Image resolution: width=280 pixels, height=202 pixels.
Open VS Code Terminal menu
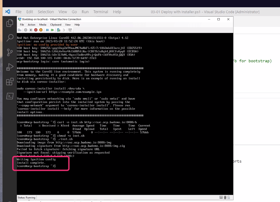pyautogui.click(x=101, y=12)
